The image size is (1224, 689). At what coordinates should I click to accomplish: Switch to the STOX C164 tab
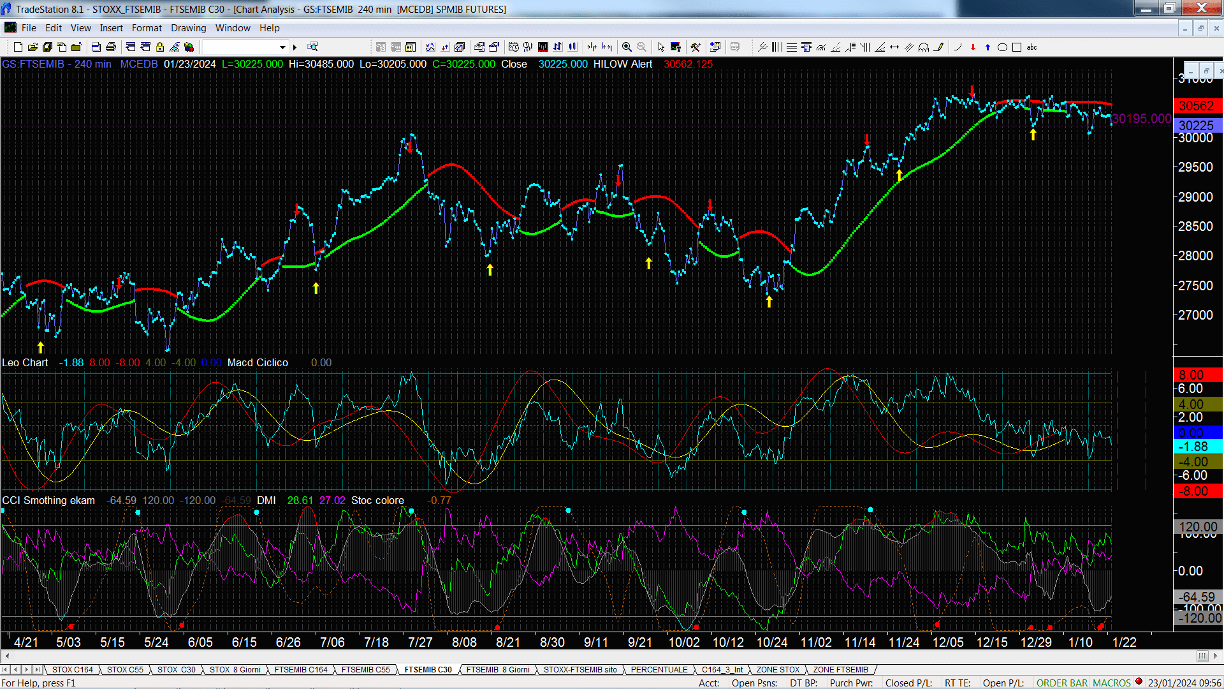(73, 670)
